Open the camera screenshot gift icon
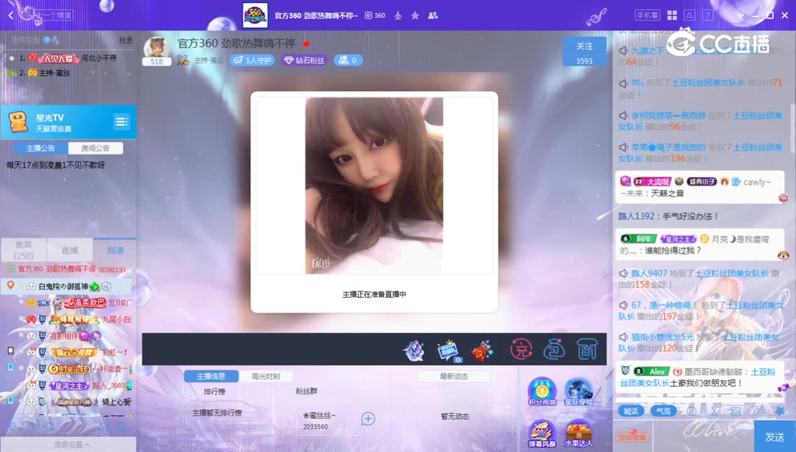 [x=449, y=350]
